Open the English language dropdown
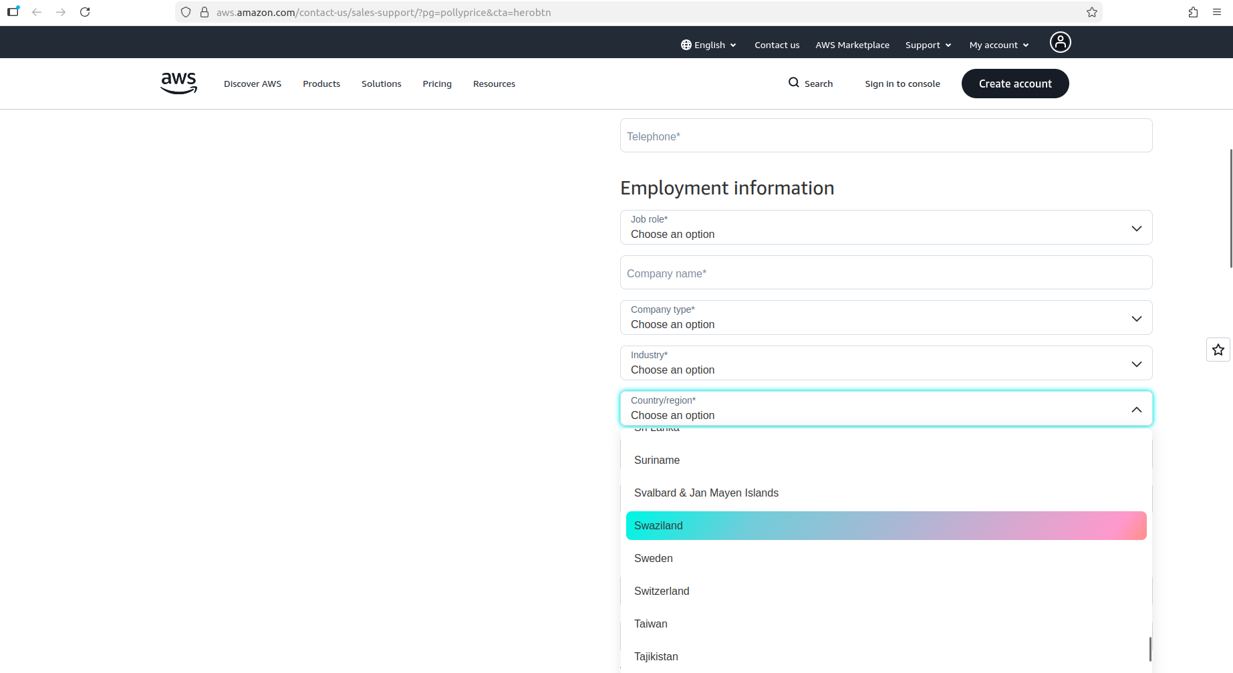Image resolution: width=1233 pixels, height=673 pixels. coord(708,45)
